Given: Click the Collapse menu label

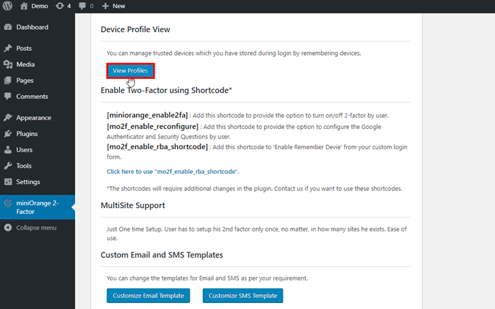Looking at the screenshot, I should (x=36, y=227).
